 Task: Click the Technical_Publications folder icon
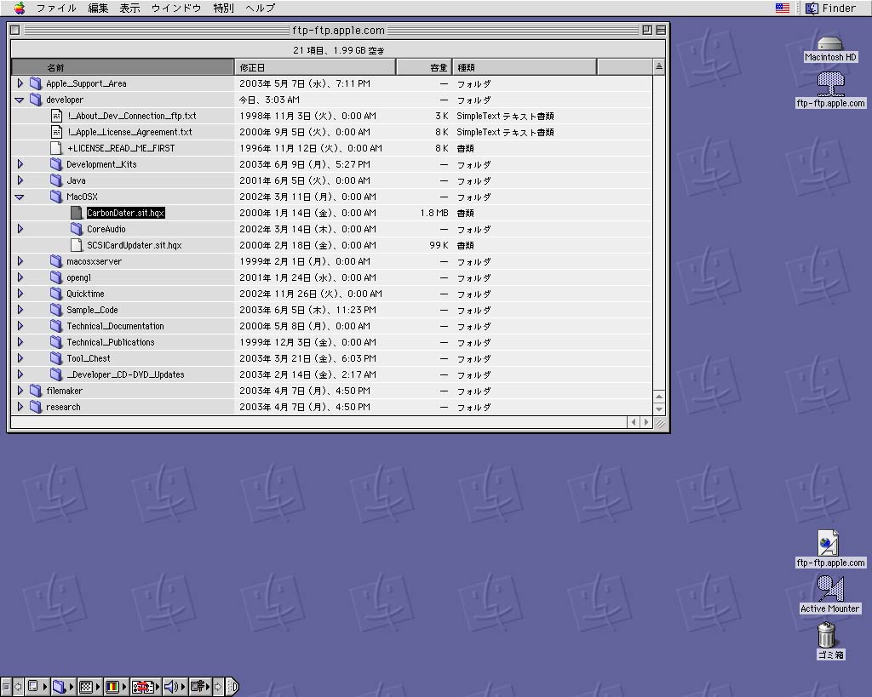(56, 342)
